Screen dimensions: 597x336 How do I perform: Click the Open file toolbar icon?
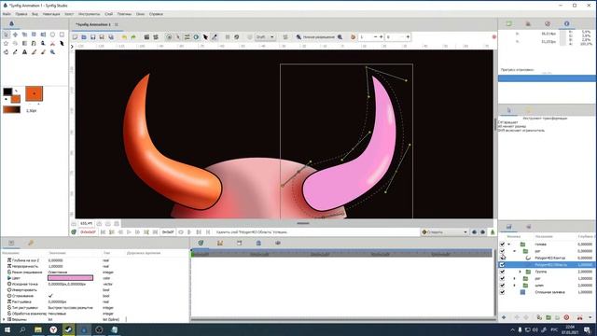point(84,37)
